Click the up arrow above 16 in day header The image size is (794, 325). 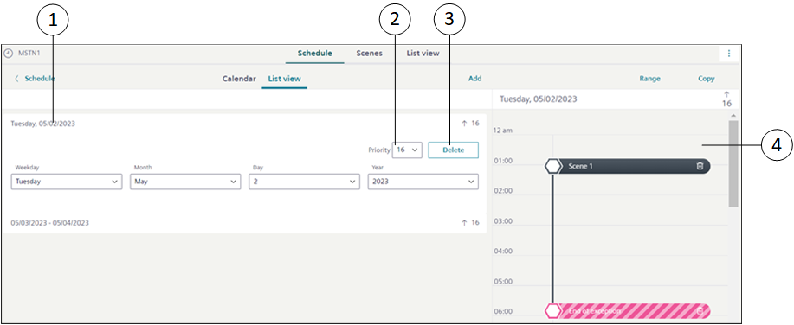point(726,94)
